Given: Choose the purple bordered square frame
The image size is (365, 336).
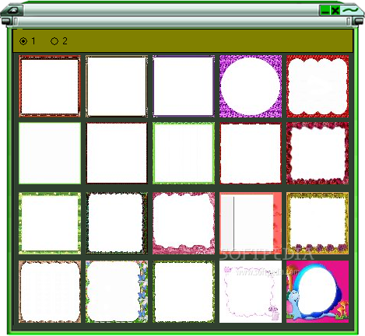Looking at the screenshot, I should [x=184, y=86].
